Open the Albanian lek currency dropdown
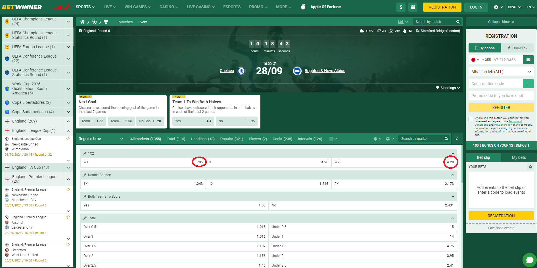This screenshot has width=537, height=268. click(x=501, y=72)
